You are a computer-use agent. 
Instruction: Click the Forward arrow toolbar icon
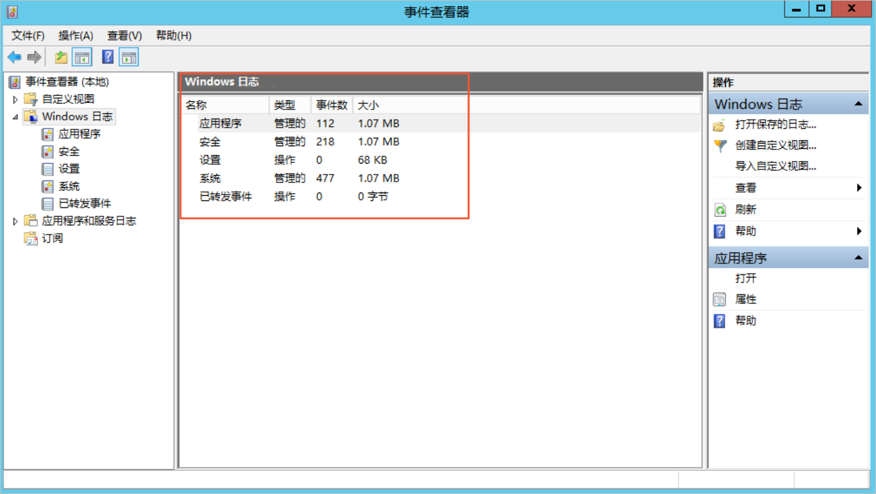coord(34,57)
